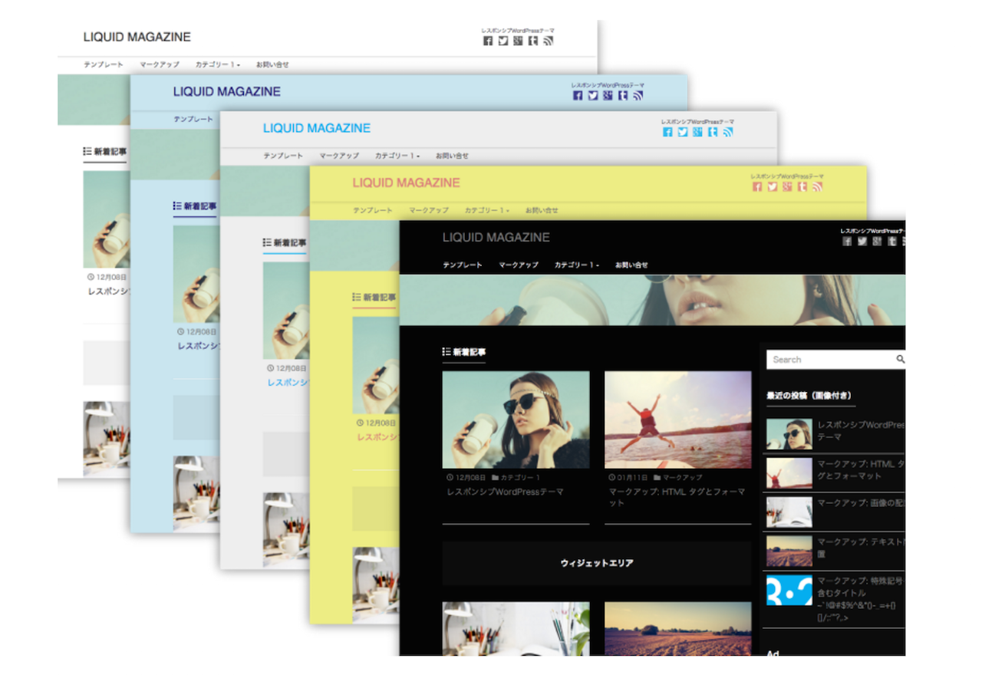This screenshot has height=678, width=982.
Task: Click Facebook icon in black theme header
Action: tap(847, 241)
